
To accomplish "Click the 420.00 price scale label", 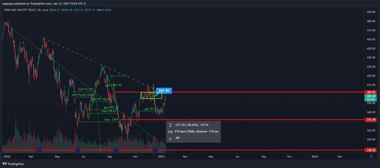I will pyautogui.click(x=372, y=76).
